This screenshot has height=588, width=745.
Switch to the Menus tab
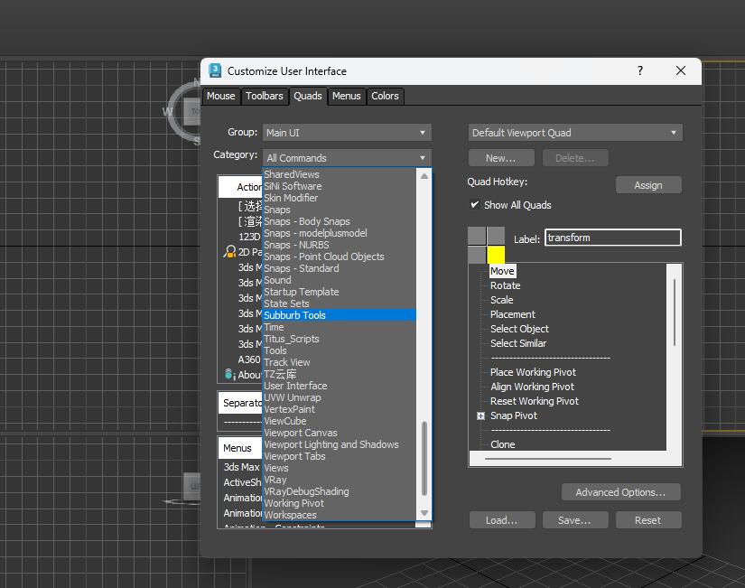point(347,96)
